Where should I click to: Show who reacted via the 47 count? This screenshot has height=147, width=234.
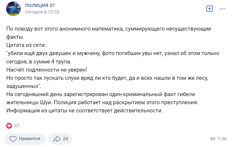click(17, 126)
